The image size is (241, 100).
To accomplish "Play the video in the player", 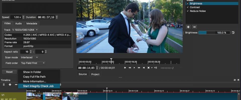I will click(x=134, y=68).
